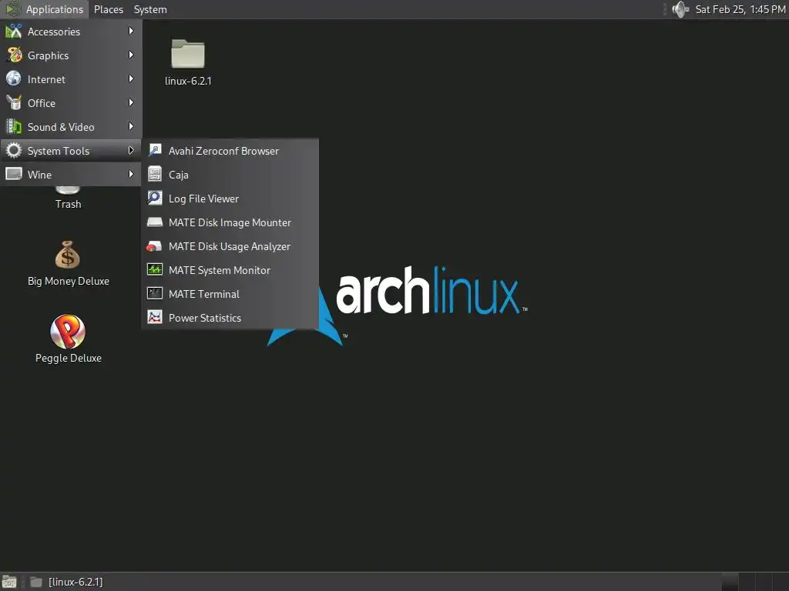Click the Office category icon
The image size is (789, 591).
click(14, 102)
